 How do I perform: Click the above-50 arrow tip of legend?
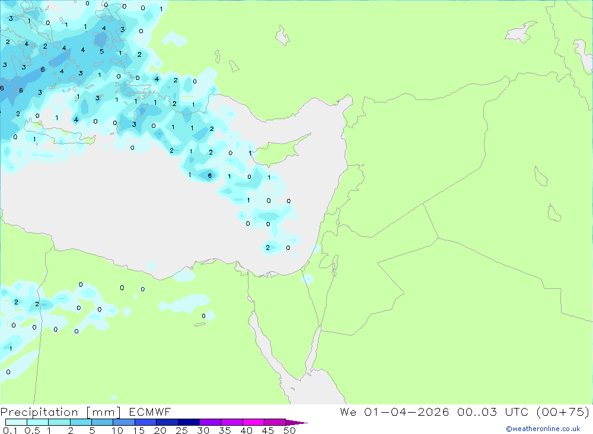click(296, 422)
